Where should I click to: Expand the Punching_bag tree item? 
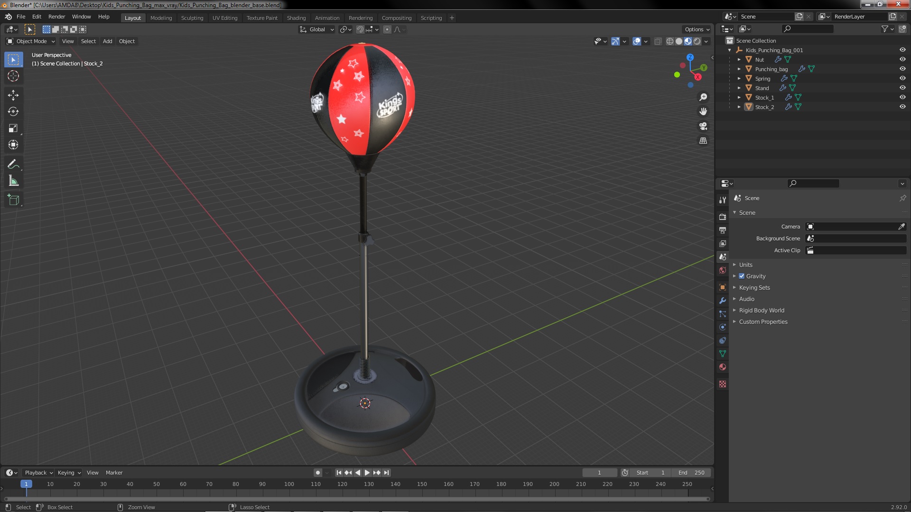coord(739,69)
